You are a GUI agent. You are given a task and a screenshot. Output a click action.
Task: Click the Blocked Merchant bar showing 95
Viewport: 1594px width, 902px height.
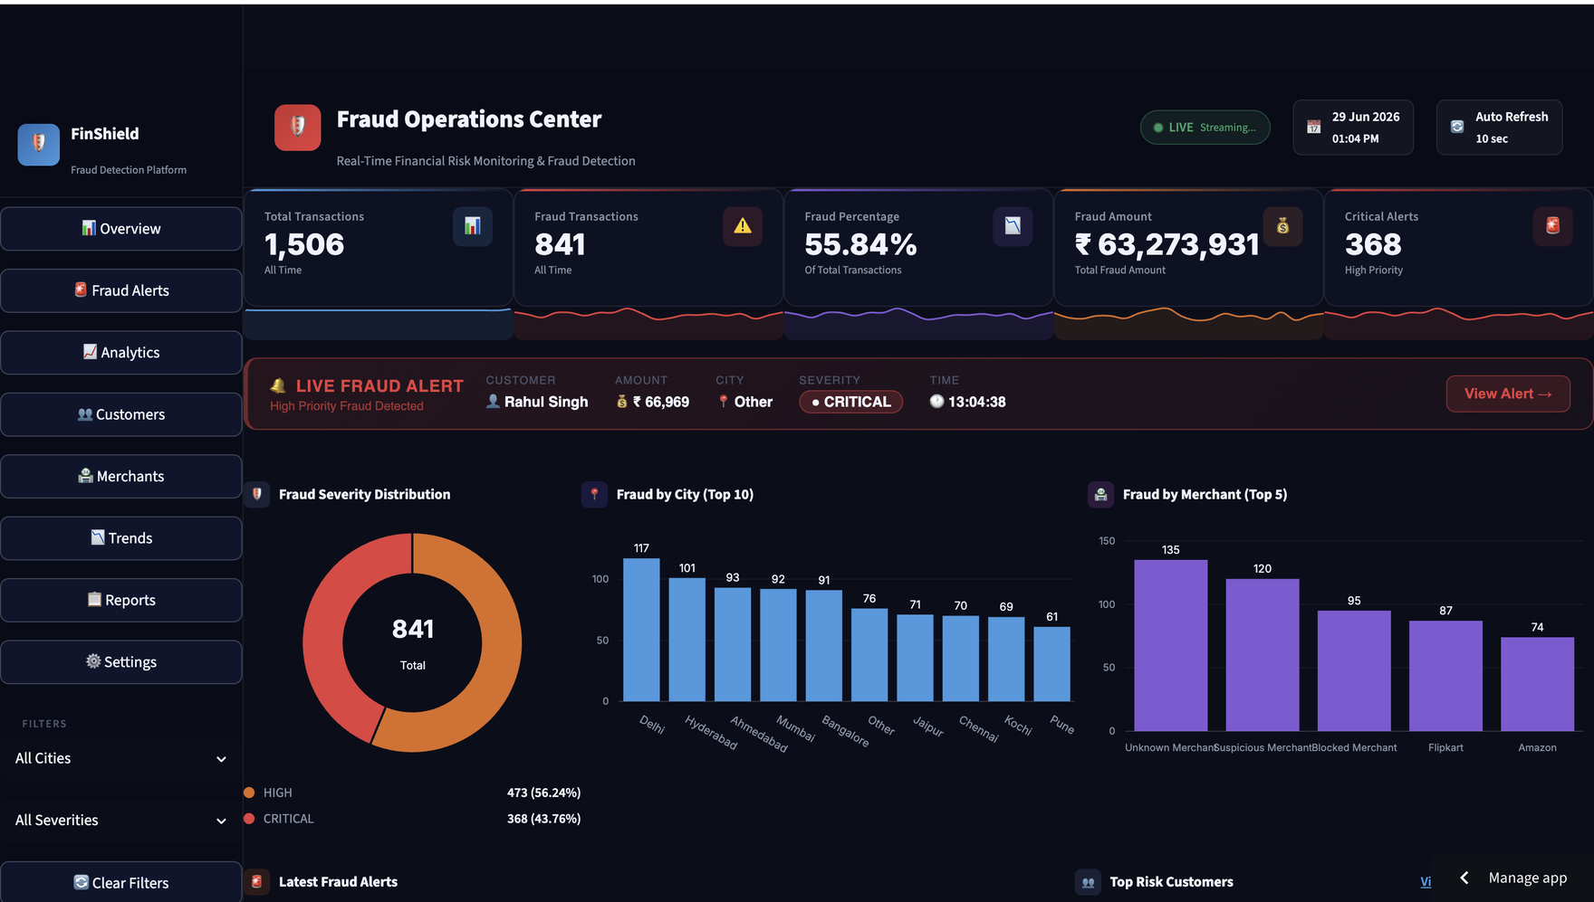(x=1354, y=670)
